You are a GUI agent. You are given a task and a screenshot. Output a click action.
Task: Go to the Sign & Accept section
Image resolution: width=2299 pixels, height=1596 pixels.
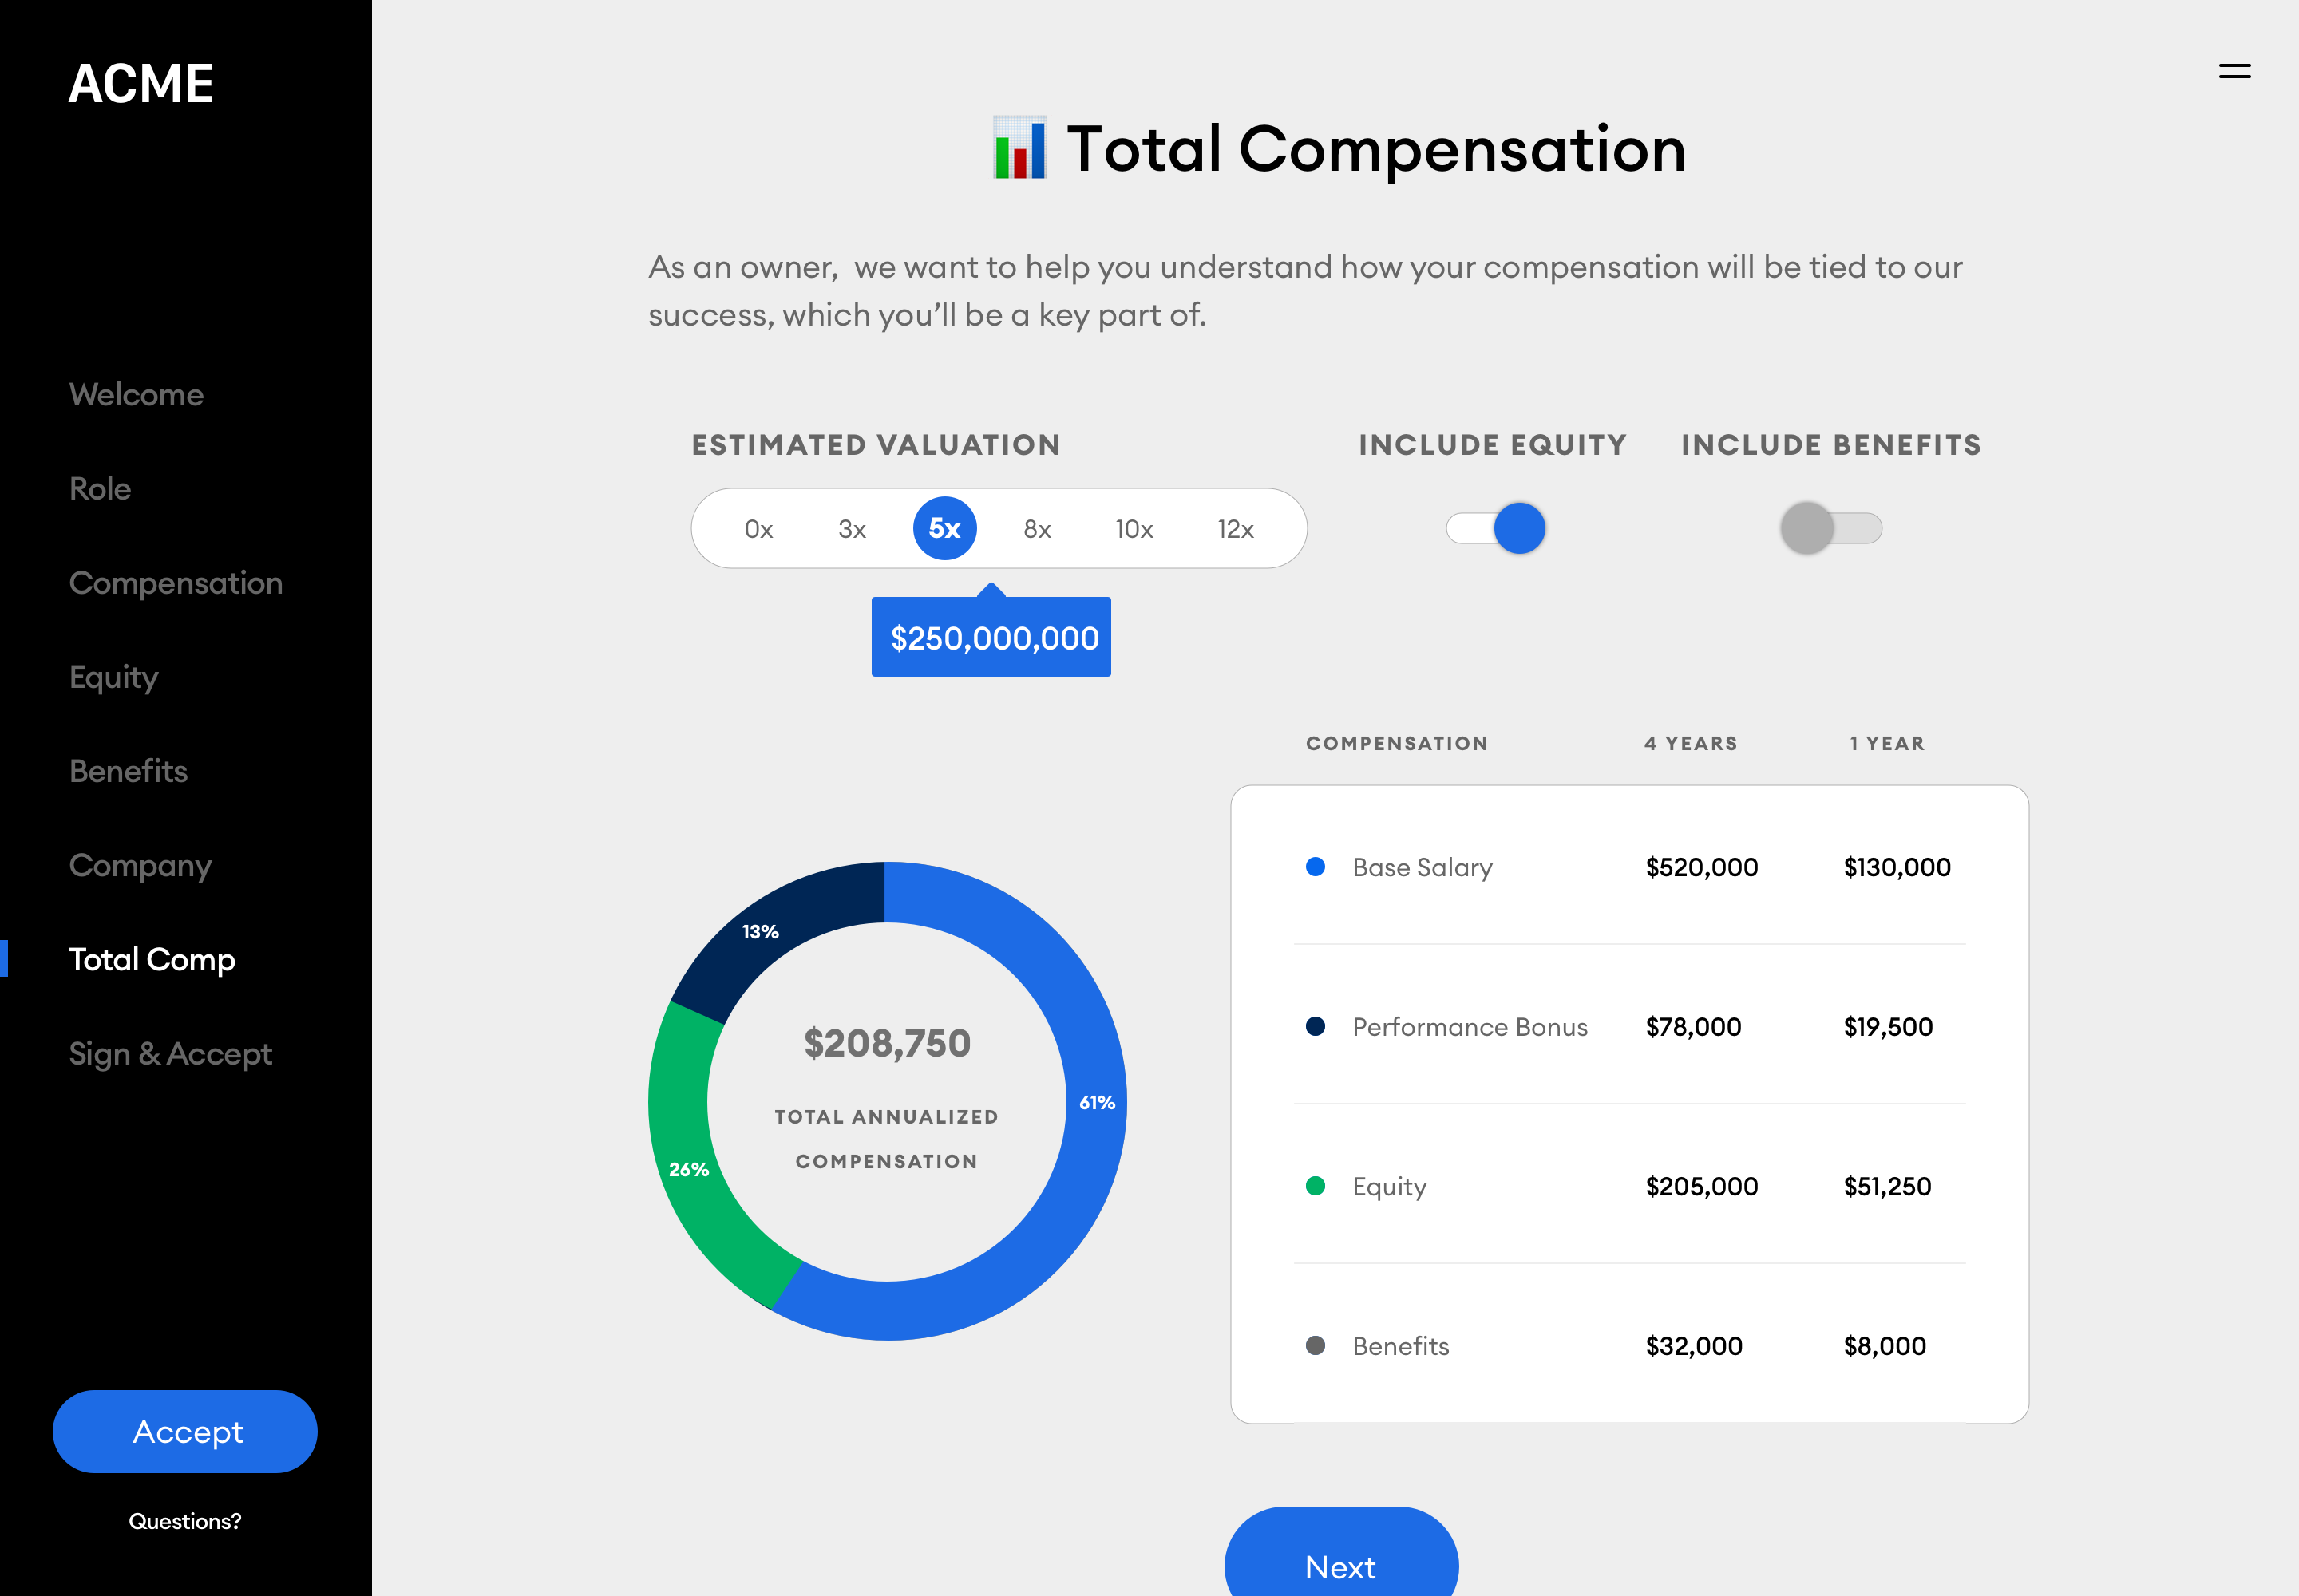(170, 1053)
